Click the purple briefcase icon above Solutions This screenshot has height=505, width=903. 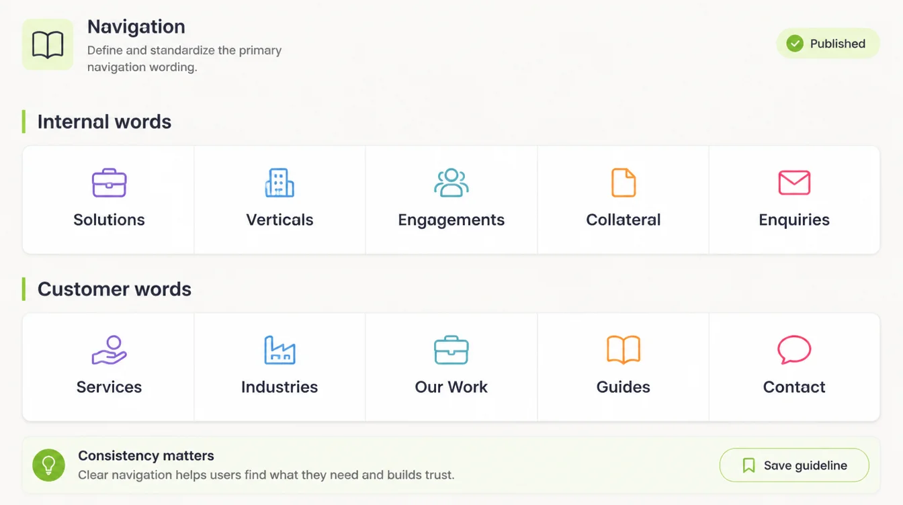[109, 183]
